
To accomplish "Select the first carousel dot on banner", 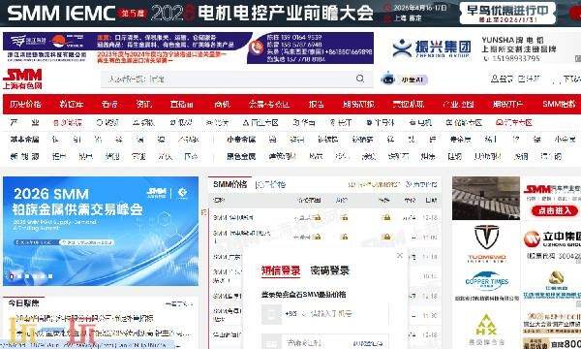I will click(x=12, y=276).
